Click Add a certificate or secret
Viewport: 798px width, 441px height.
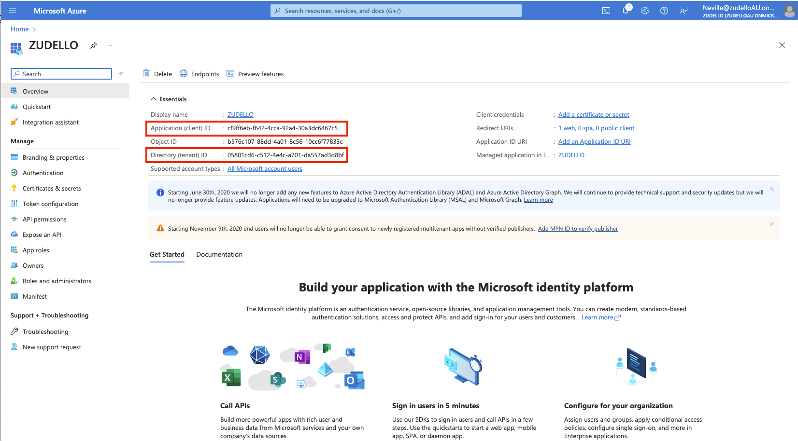click(594, 114)
